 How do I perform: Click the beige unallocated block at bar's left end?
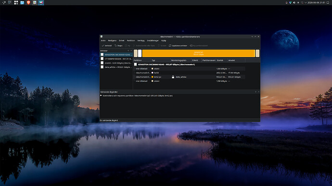coord(136,53)
